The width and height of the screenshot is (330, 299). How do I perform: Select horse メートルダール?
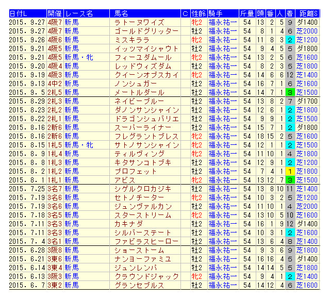click(139, 92)
